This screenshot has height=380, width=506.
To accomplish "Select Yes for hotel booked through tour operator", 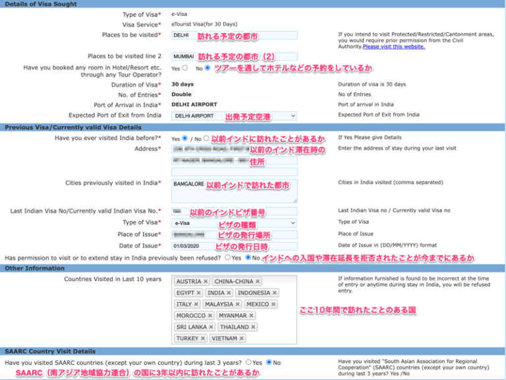I will tap(184, 68).
